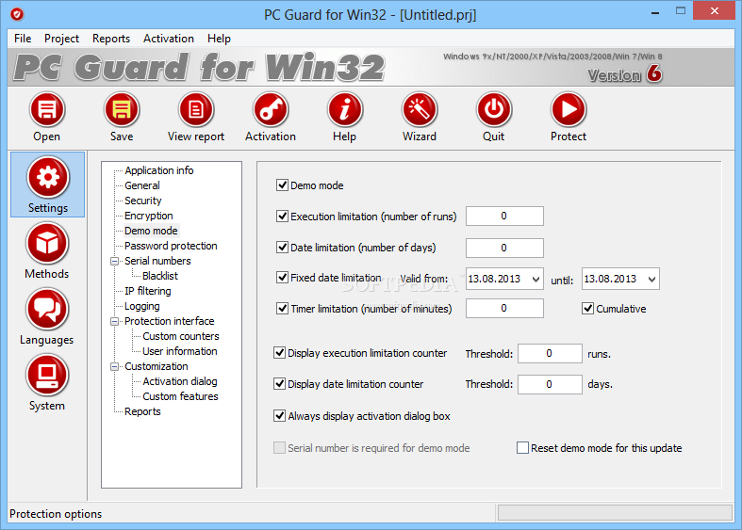Select Blacklist under Serial numbers
Screen dimensions: 742x530
pyautogui.click(x=160, y=276)
